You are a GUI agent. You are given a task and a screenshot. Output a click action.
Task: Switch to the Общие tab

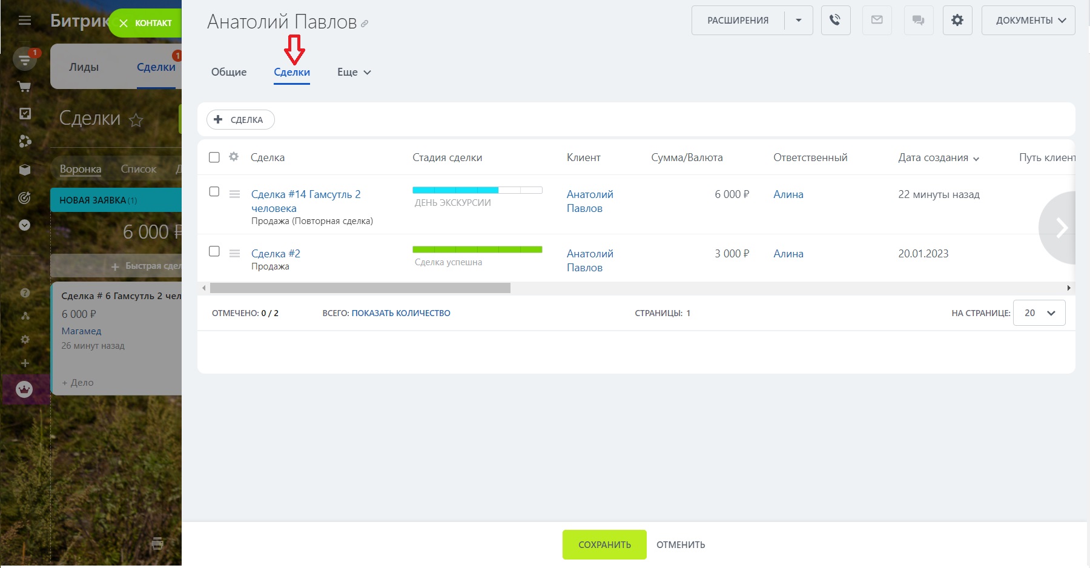229,72
